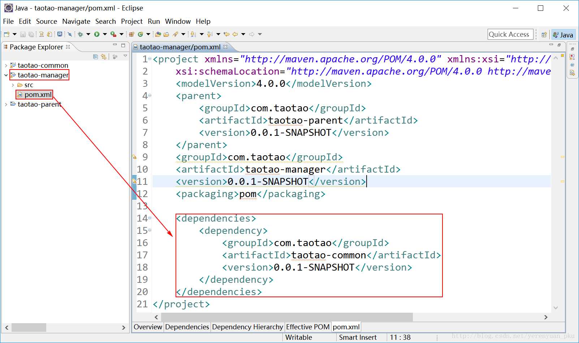Screen dimensions: 579x343
Task: Click the New file wizard icon
Action: point(7,34)
